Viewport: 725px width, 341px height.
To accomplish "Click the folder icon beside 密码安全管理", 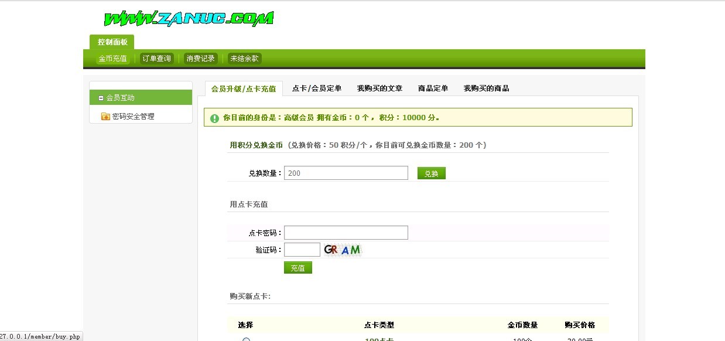I will tap(105, 117).
